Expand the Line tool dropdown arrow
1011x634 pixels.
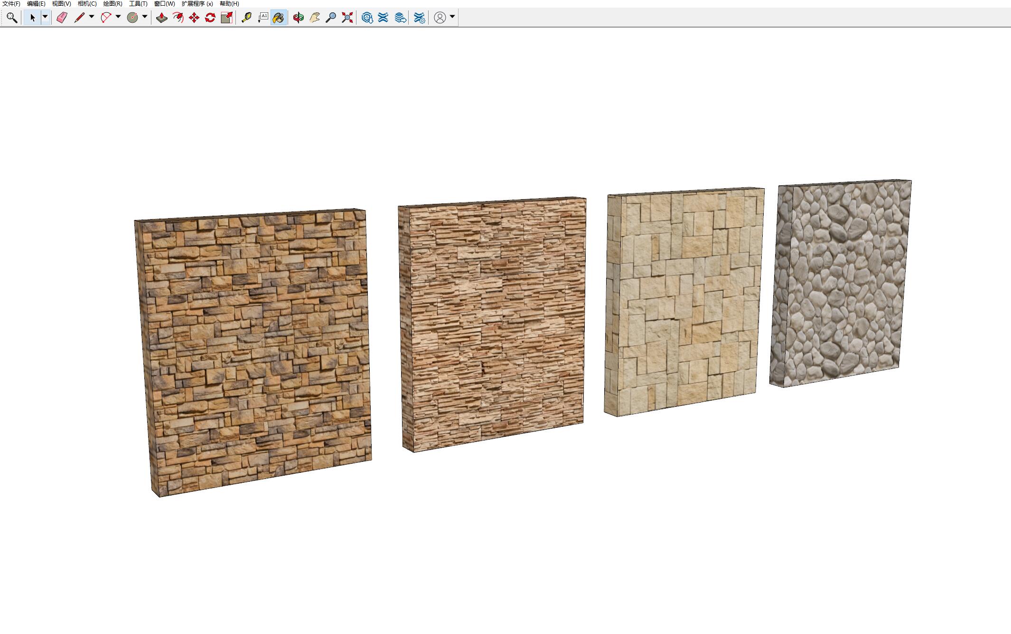point(92,17)
